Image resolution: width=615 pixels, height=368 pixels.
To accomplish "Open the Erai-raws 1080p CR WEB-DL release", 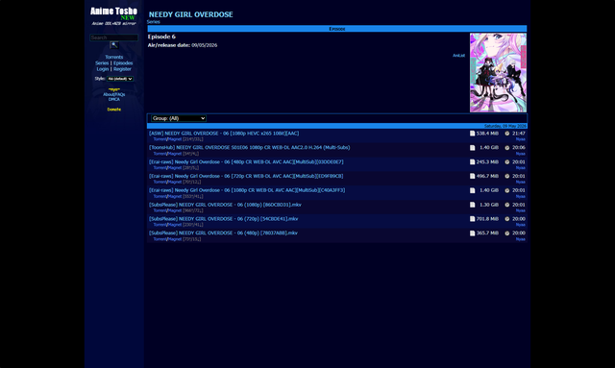I will (x=247, y=190).
